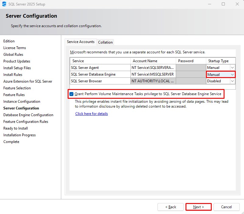
Task: Edit SQL Server Agent account name field
Action: [153, 68]
